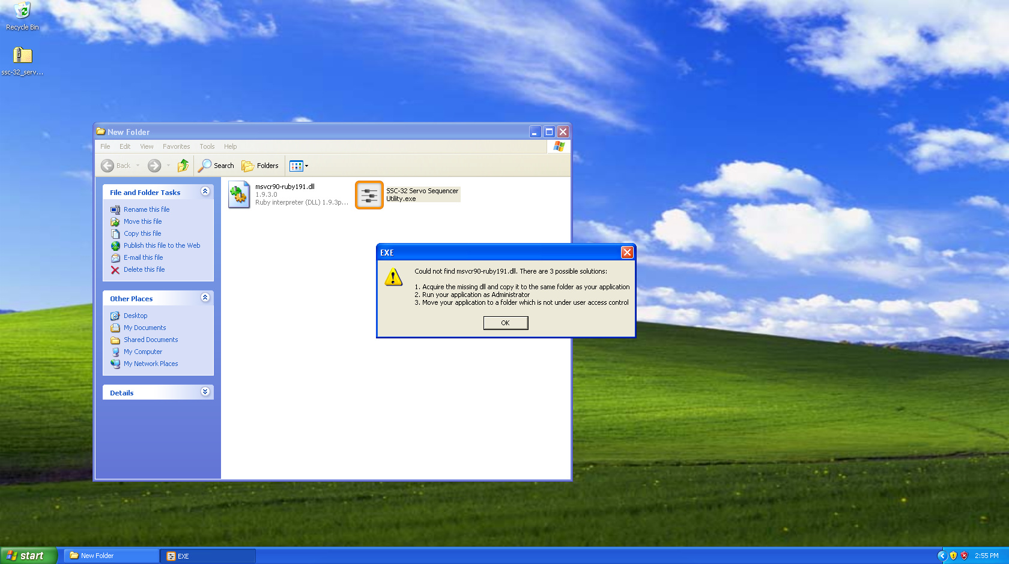
Task: Click Copy this file link
Action: pyautogui.click(x=142, y=233)
